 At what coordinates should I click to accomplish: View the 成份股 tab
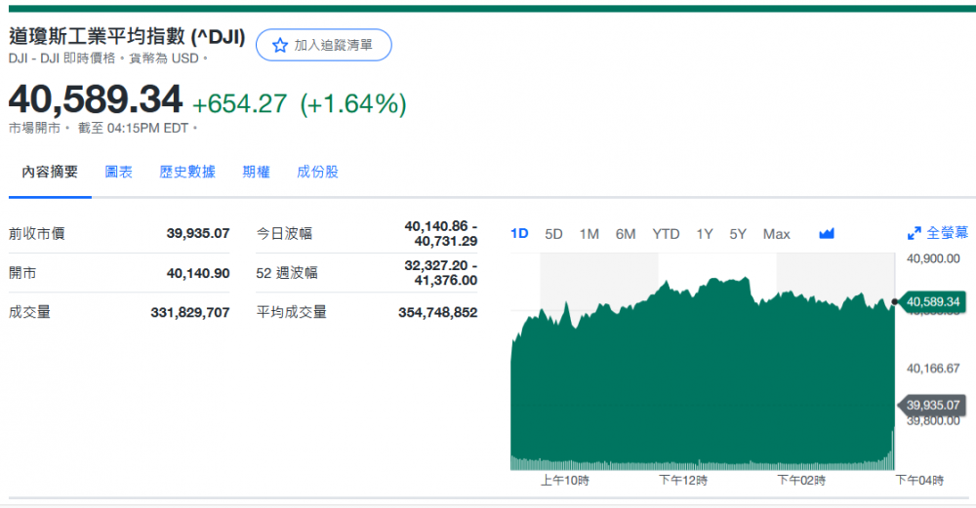tap(318, 172)
